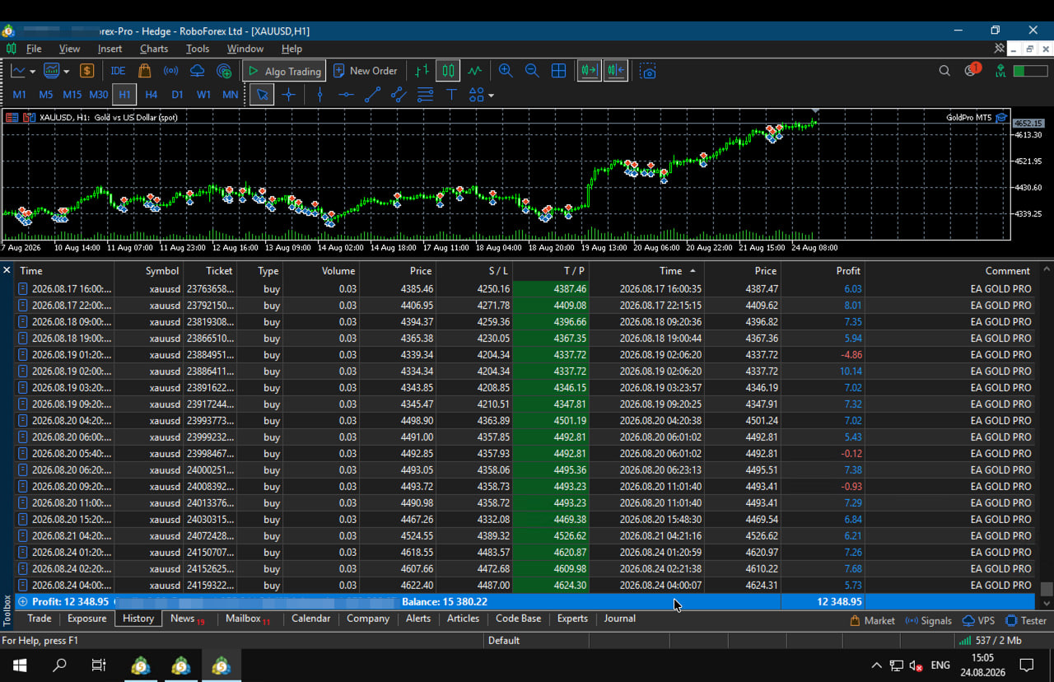The height and width of the screenshot is (682, 1054).
Task: Open the Market shopping bag icon
Action: [145, 71]
